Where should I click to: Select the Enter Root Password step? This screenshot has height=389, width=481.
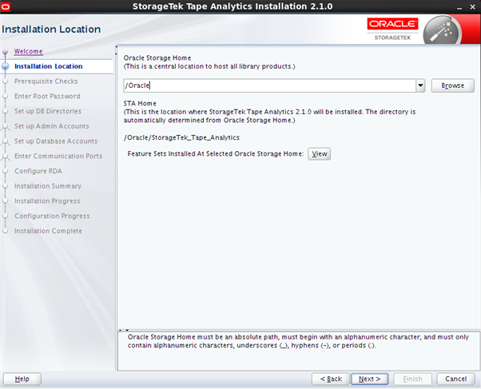pos(47,97)
